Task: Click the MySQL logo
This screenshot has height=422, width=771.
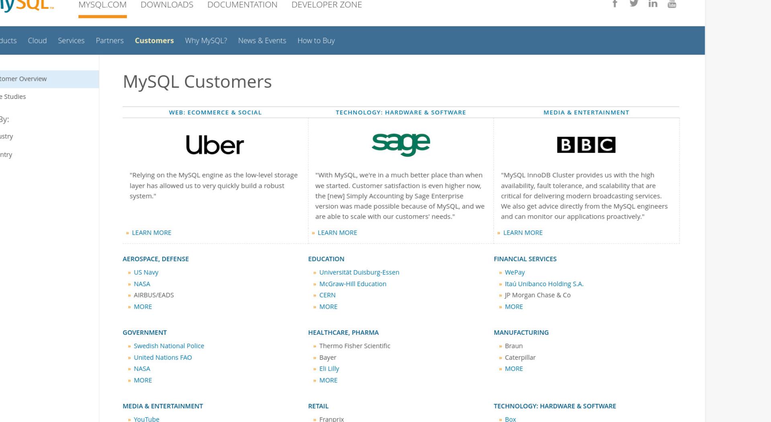Action: coord(27,5)
